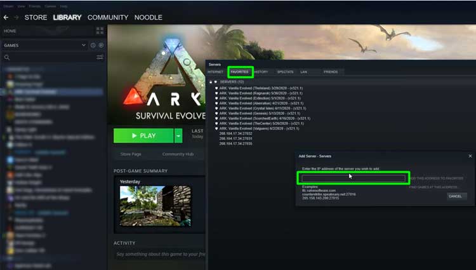Open the collections grid view icon
The width and height of the screenshot is (476, 270).
pyautogui.click(x=100, y=30)
